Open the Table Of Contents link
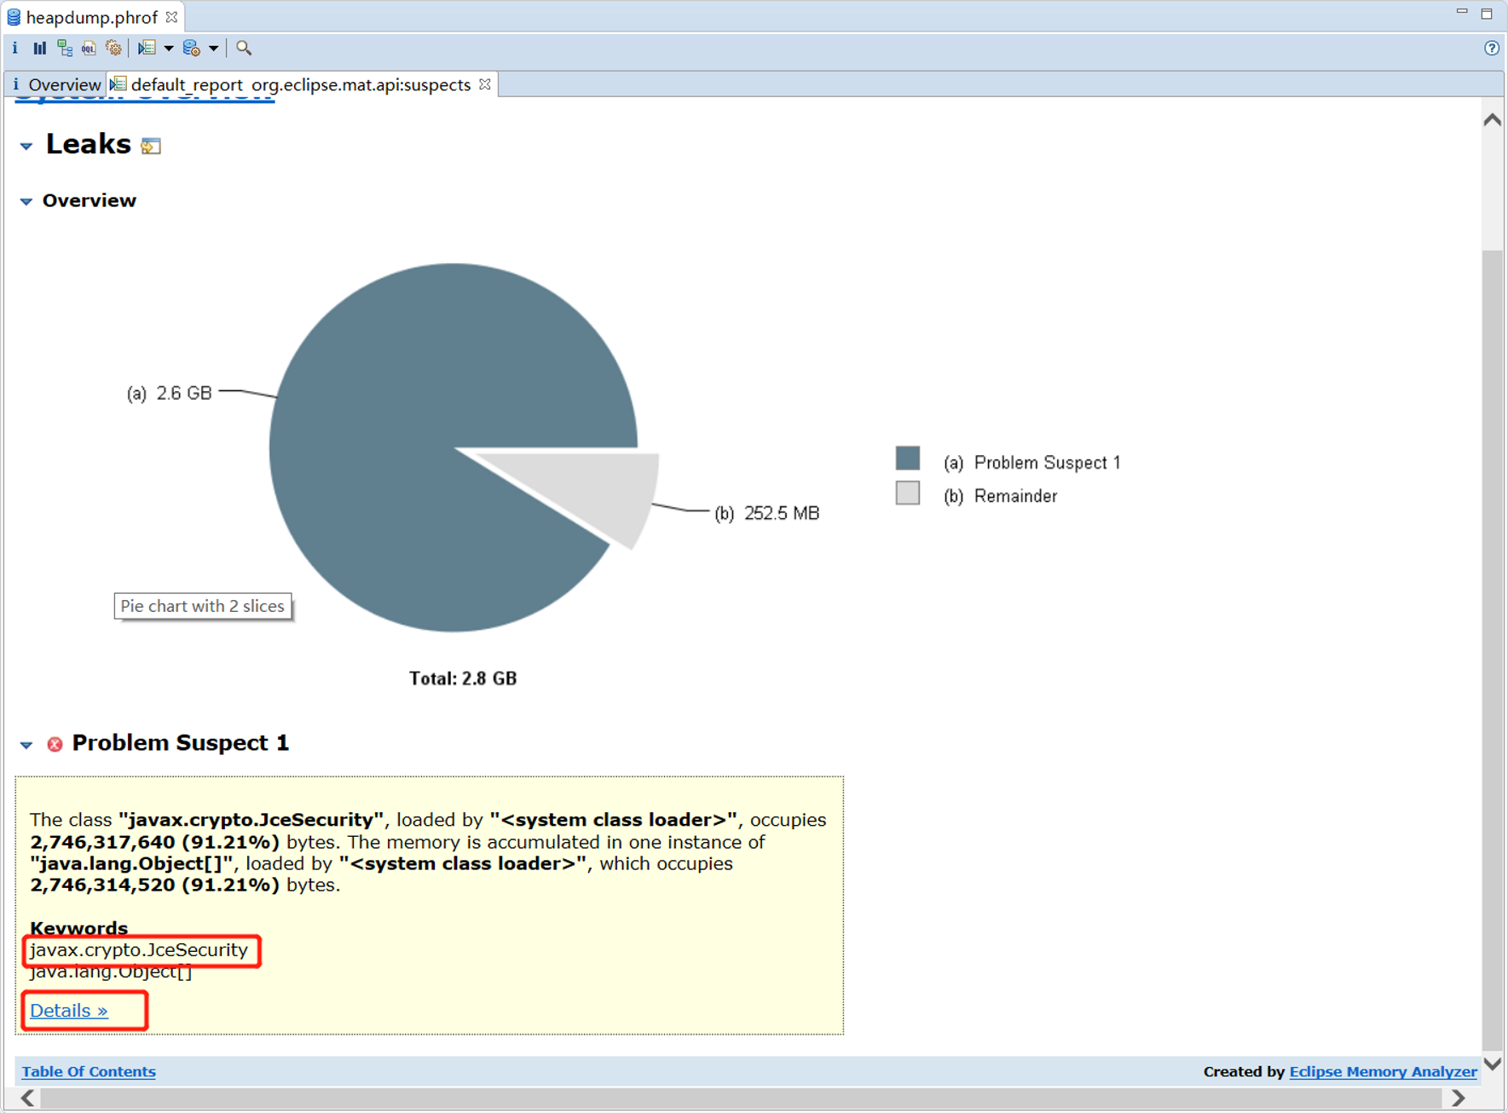The height and width of the screenshot is (1113, 1508). pos(88,1071)
